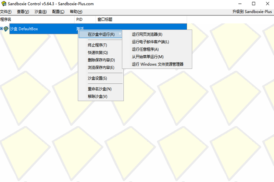Click the 程序名 column header
This screenshot has height=182, width=274.
pos(37,19)
